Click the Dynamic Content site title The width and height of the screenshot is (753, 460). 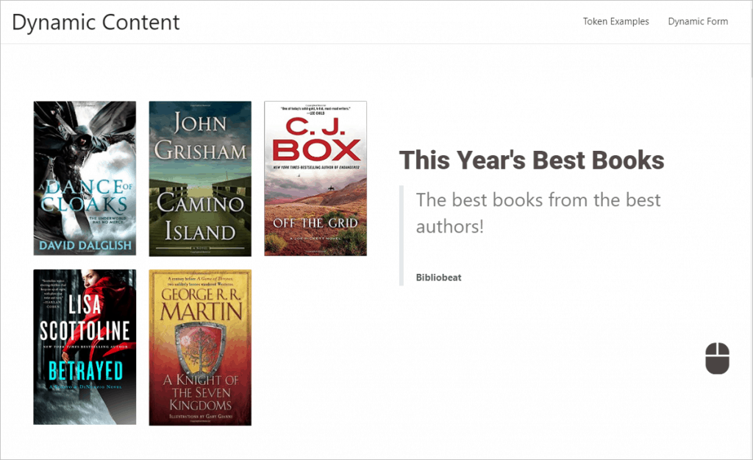tap(96, 22)
